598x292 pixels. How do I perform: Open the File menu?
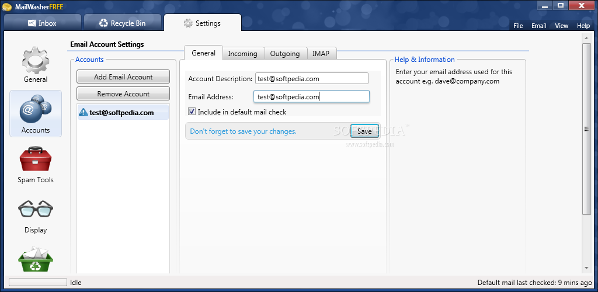518,26
